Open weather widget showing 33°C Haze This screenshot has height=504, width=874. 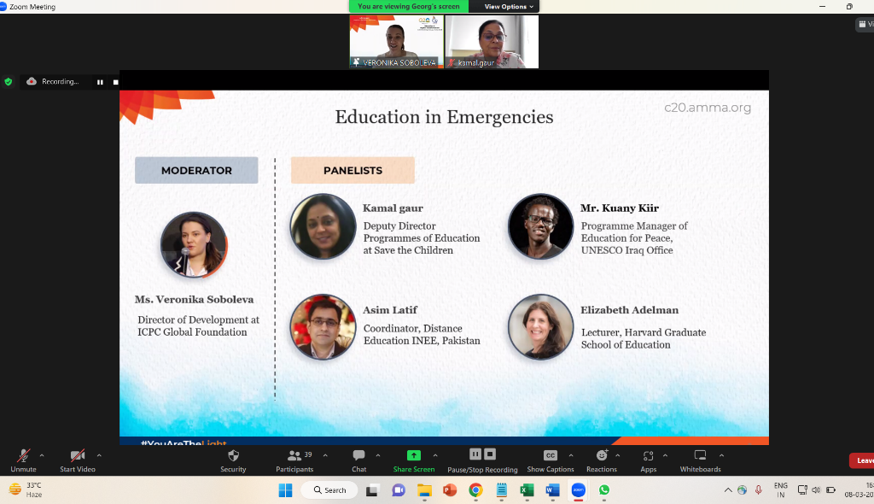coord(26,489)
